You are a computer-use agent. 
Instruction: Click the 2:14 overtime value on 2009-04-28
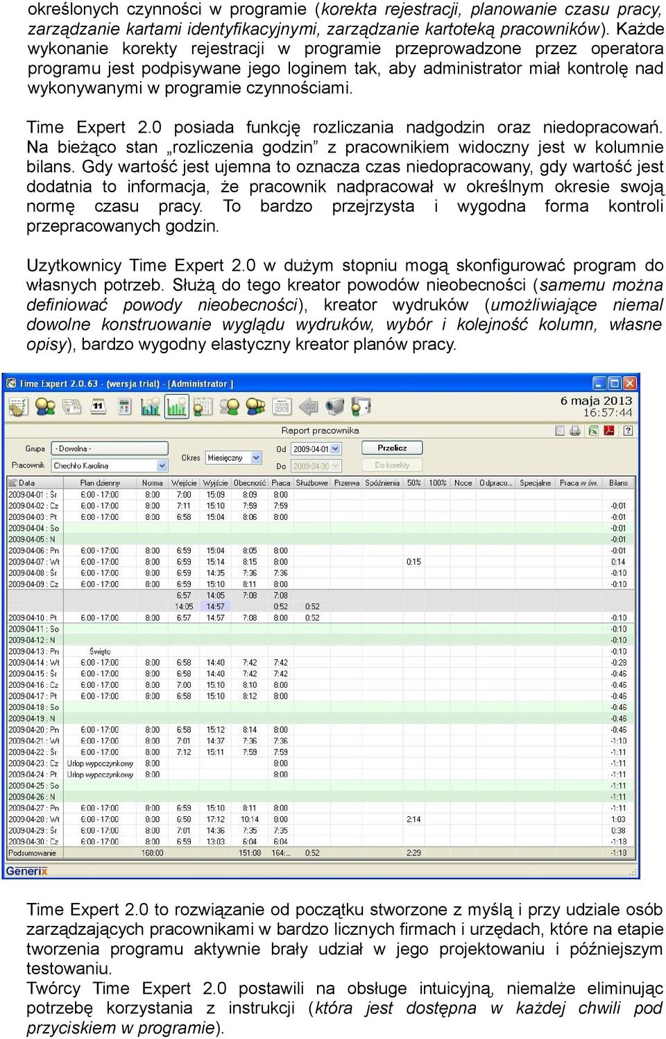(413, 820)
